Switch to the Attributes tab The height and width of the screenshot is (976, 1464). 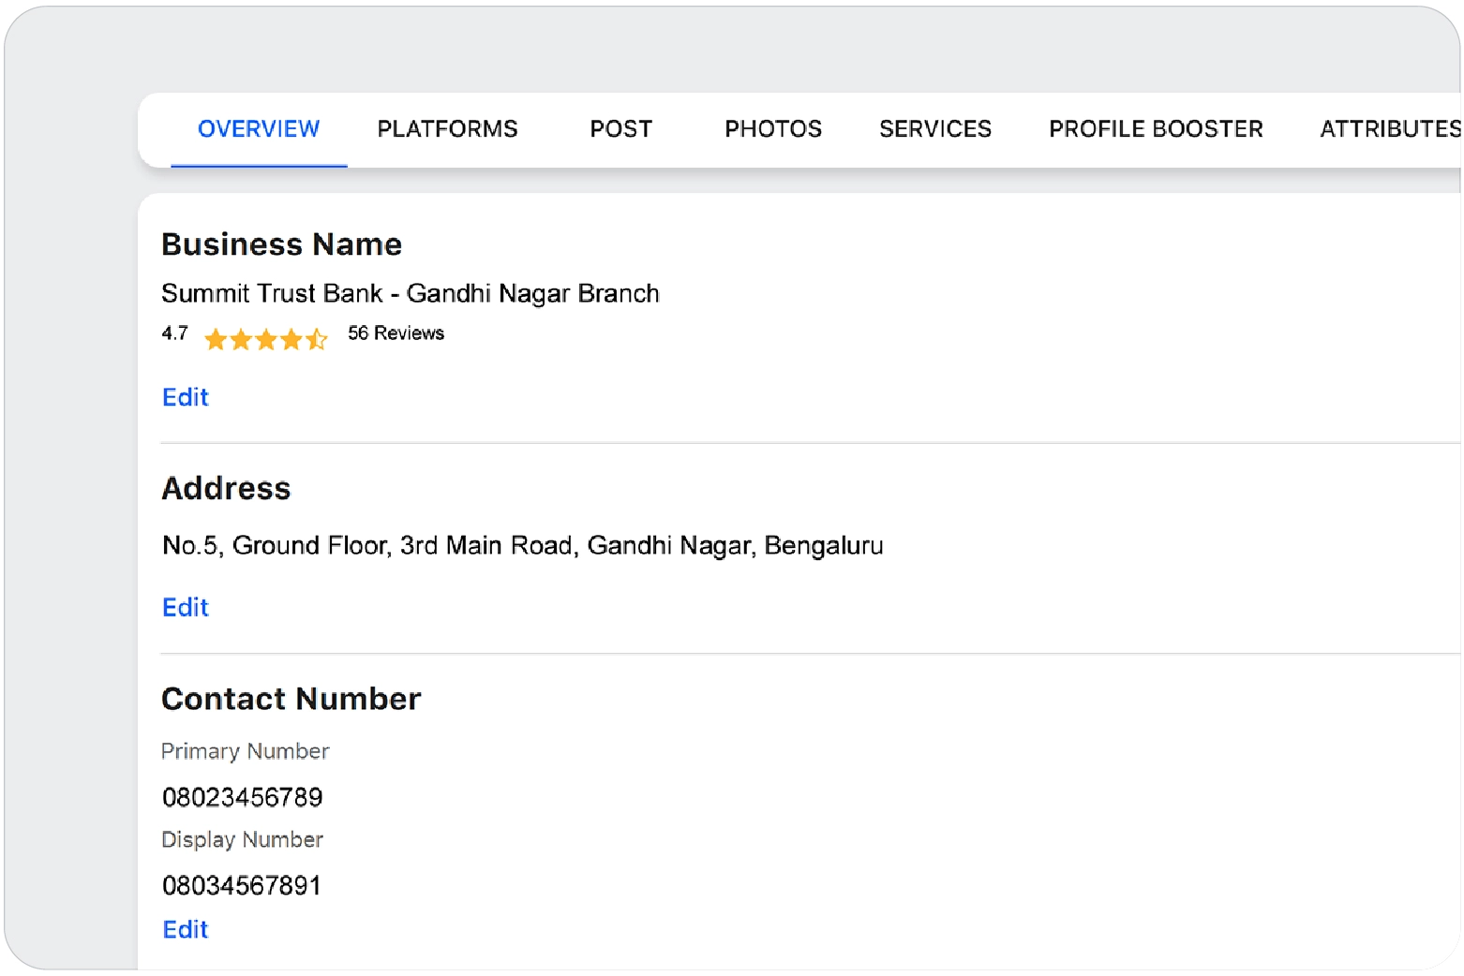[x=1389, y=129]
